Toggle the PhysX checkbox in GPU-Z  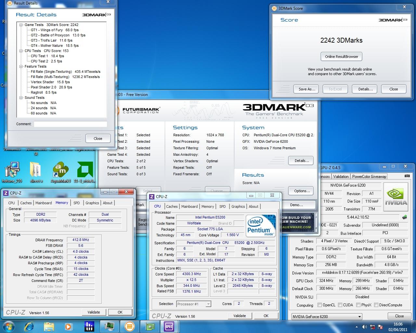tap(358, 305)
